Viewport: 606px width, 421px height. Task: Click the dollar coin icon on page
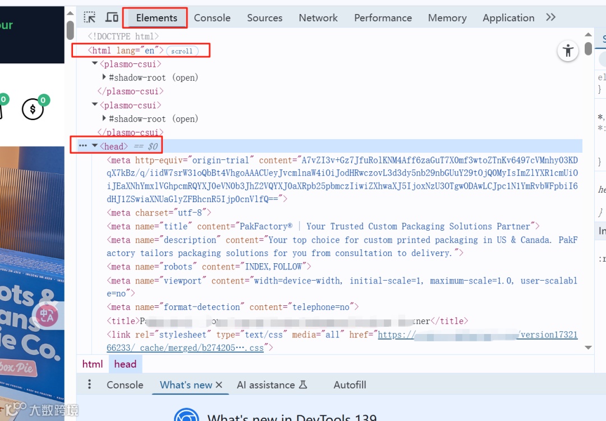pyautogui.click(x=33, y=109)
